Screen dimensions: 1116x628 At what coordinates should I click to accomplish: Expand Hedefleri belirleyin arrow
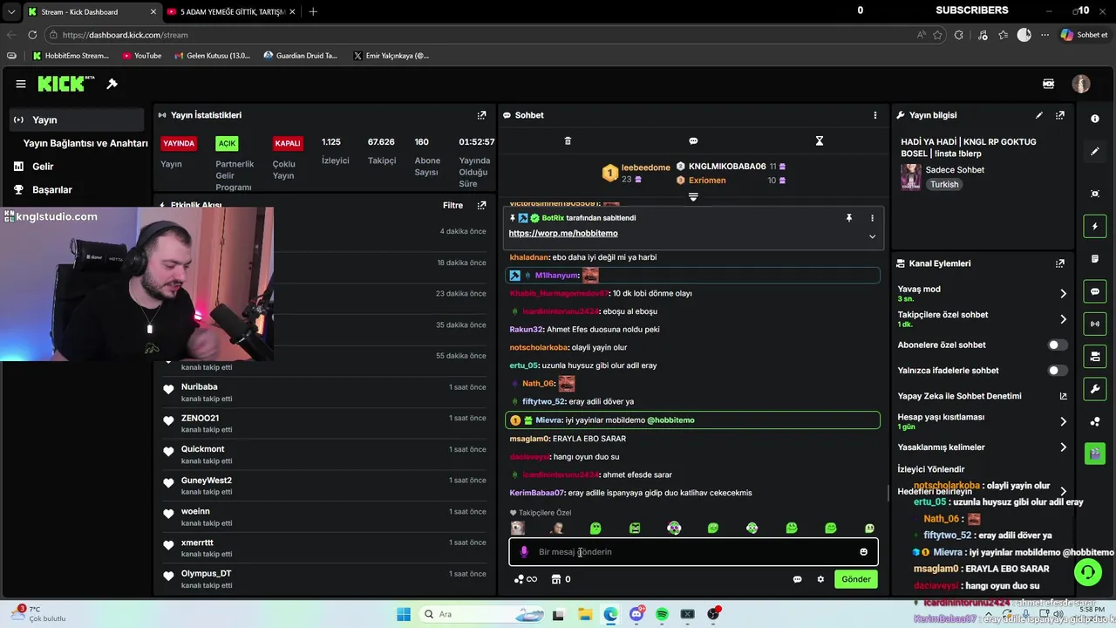pyautogui.click(x=1063, y=491)
